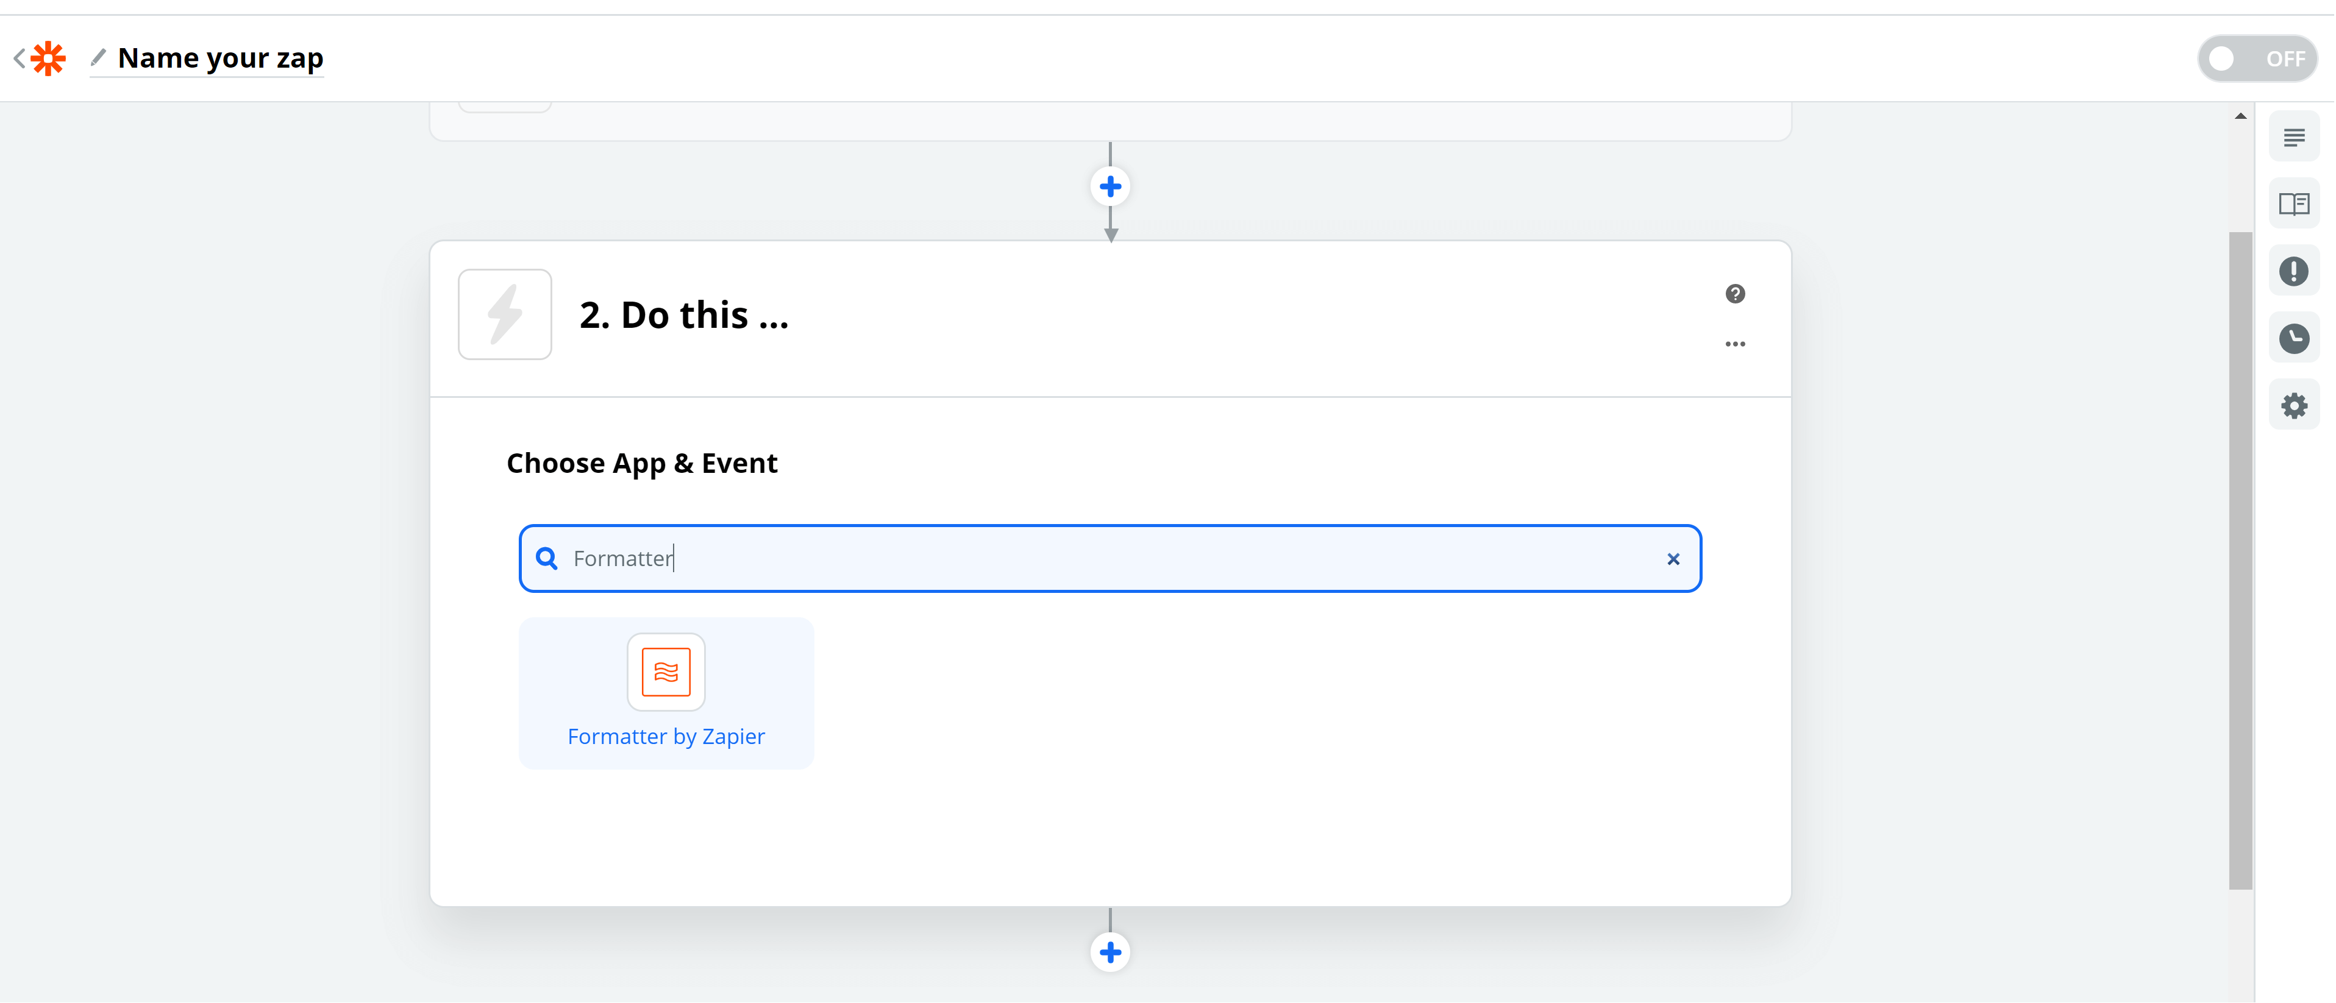Image resolution: width=2336 pixels, height=1003 pixels.
Task: Select Formatter by Zapier app
Action: tap(666, 694)
